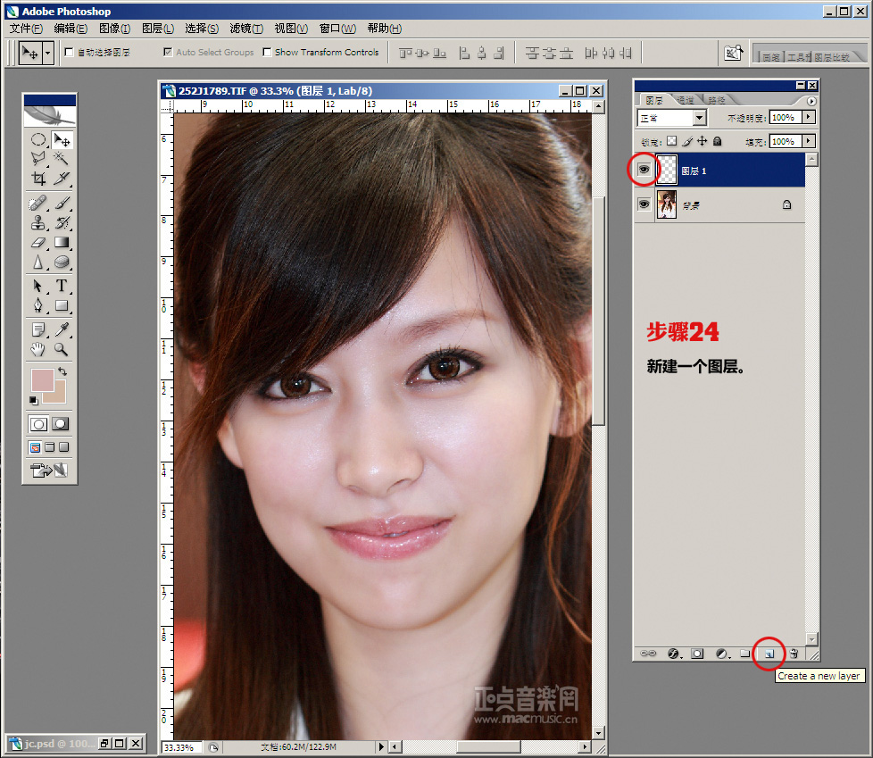Add a layer mask from Layers panel

pos(698,654)
